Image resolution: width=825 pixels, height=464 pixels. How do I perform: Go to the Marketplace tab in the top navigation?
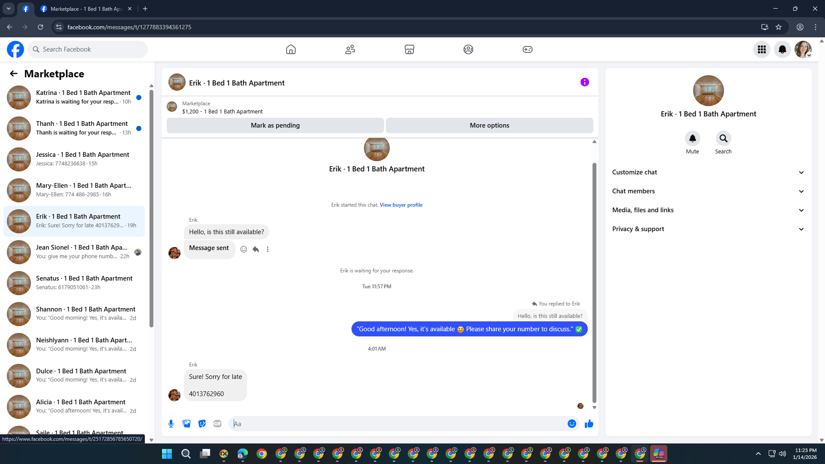(409, 49)
